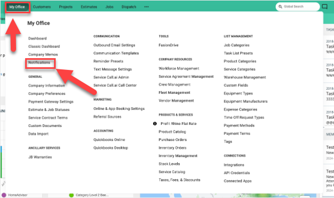Open Custom Fields
Viewport: 334px width, 198px height.
point(236,85)
